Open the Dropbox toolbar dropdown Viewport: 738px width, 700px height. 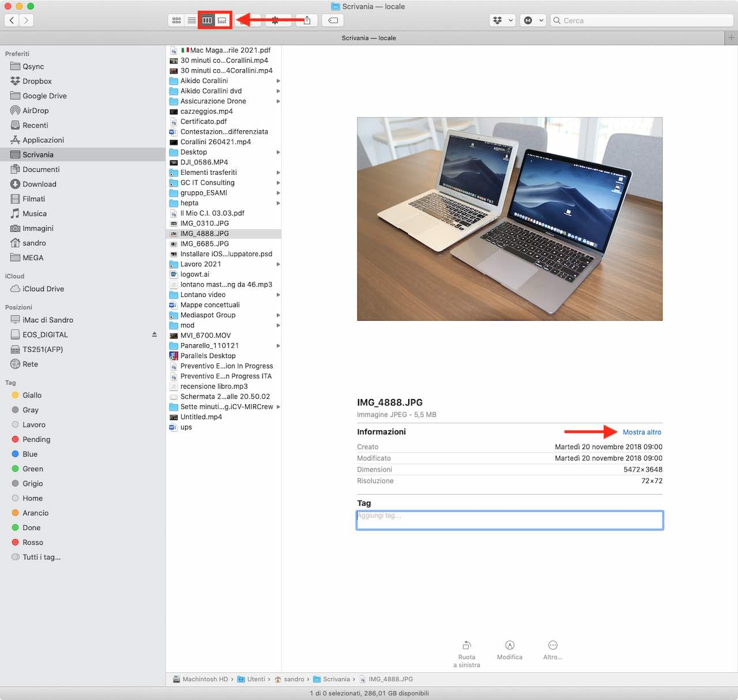[x=502, y=20]
